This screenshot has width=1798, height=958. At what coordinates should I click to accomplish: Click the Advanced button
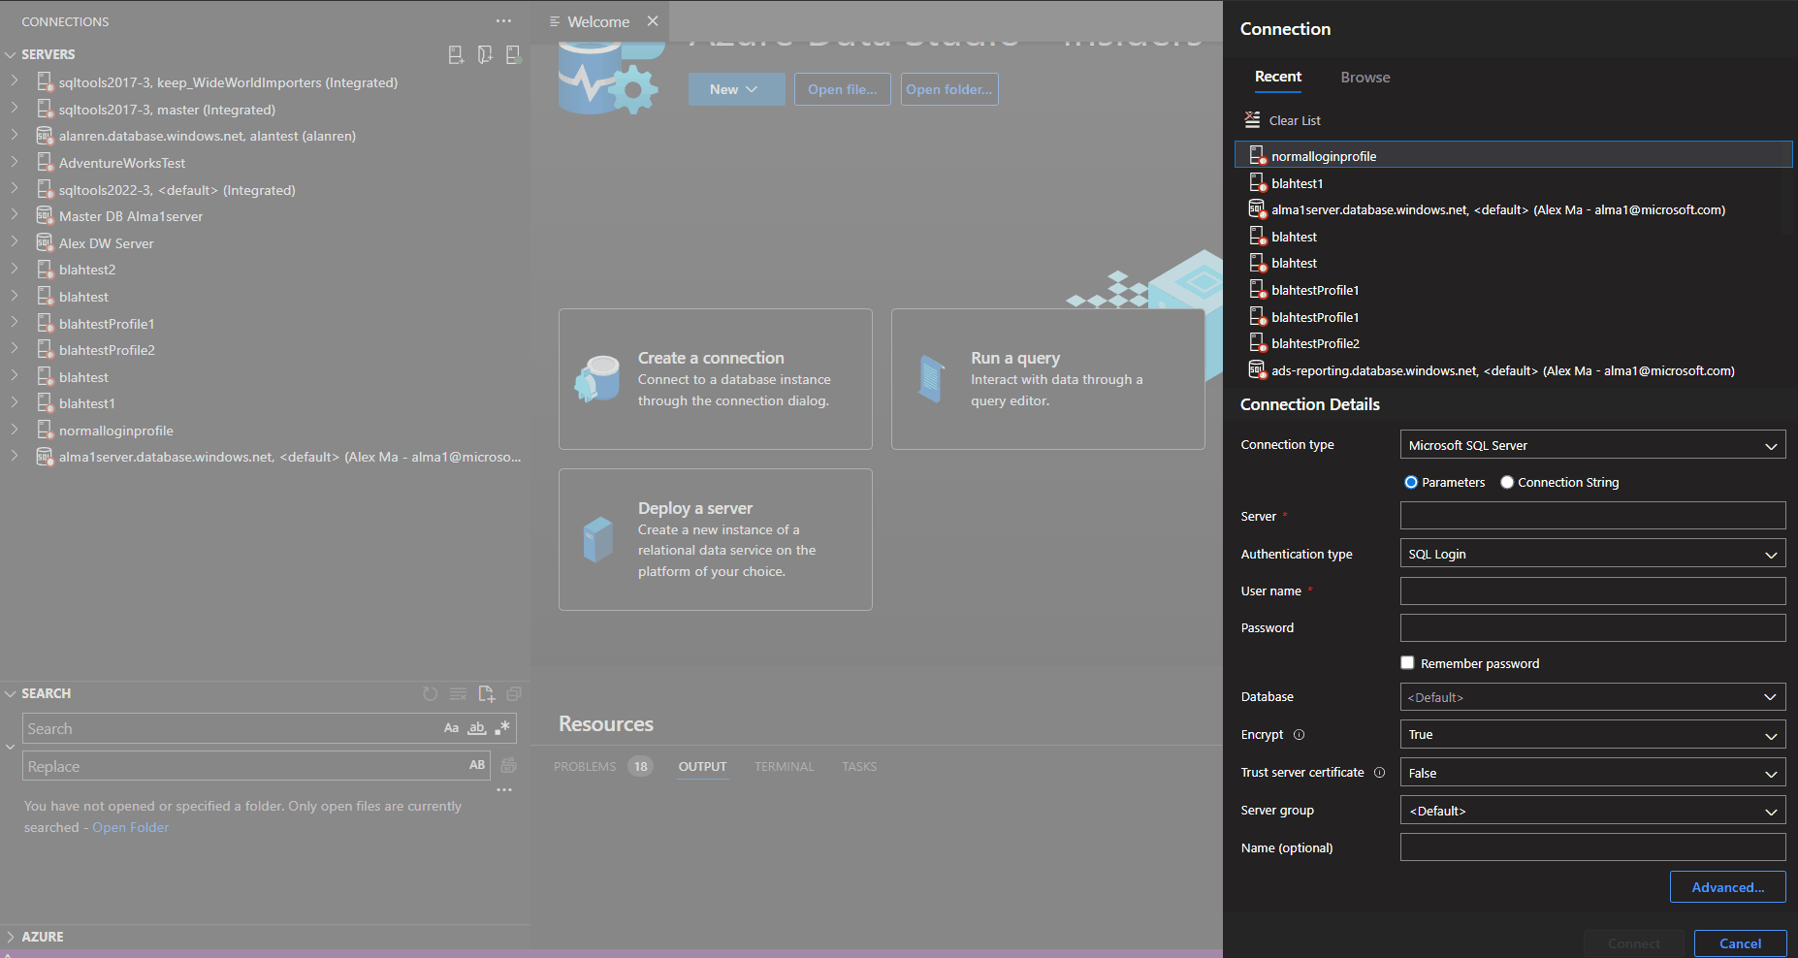1727,886
